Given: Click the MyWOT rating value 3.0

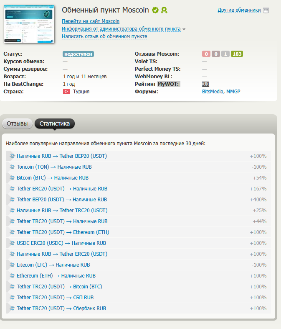Looking at the screenshot, I should click(205, 84).
